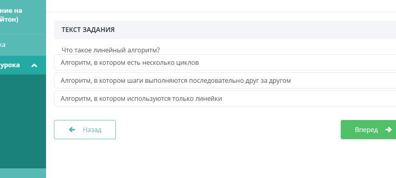
Task: Click the «Вперед» text label
Action: point(366,130)
